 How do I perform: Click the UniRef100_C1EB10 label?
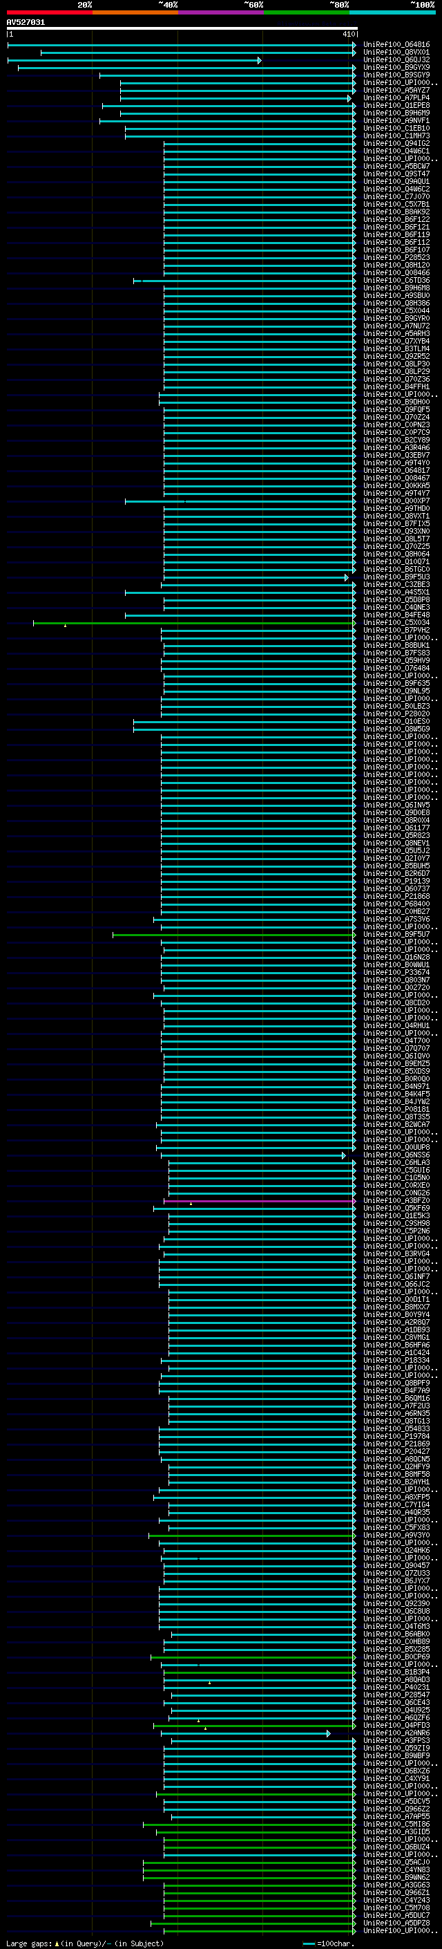[396, 128]
